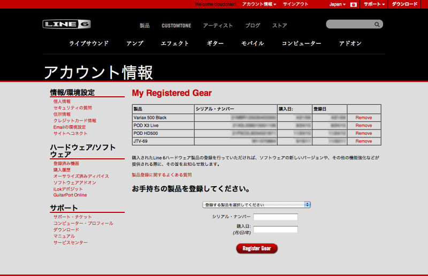Open サポート・チケット in sidebar
This screenshot has height=276, width=428.
click(x=73, y=217)
